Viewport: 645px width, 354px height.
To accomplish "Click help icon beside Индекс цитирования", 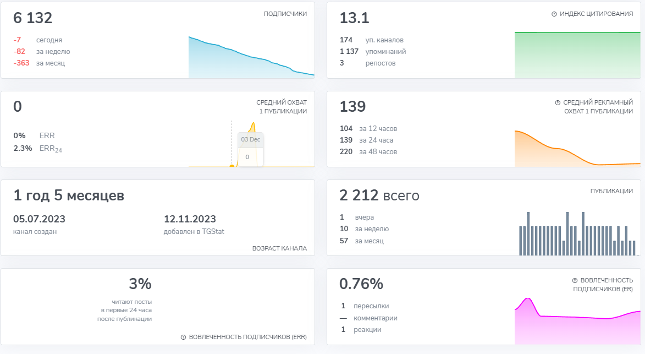I will pos(554,14).
